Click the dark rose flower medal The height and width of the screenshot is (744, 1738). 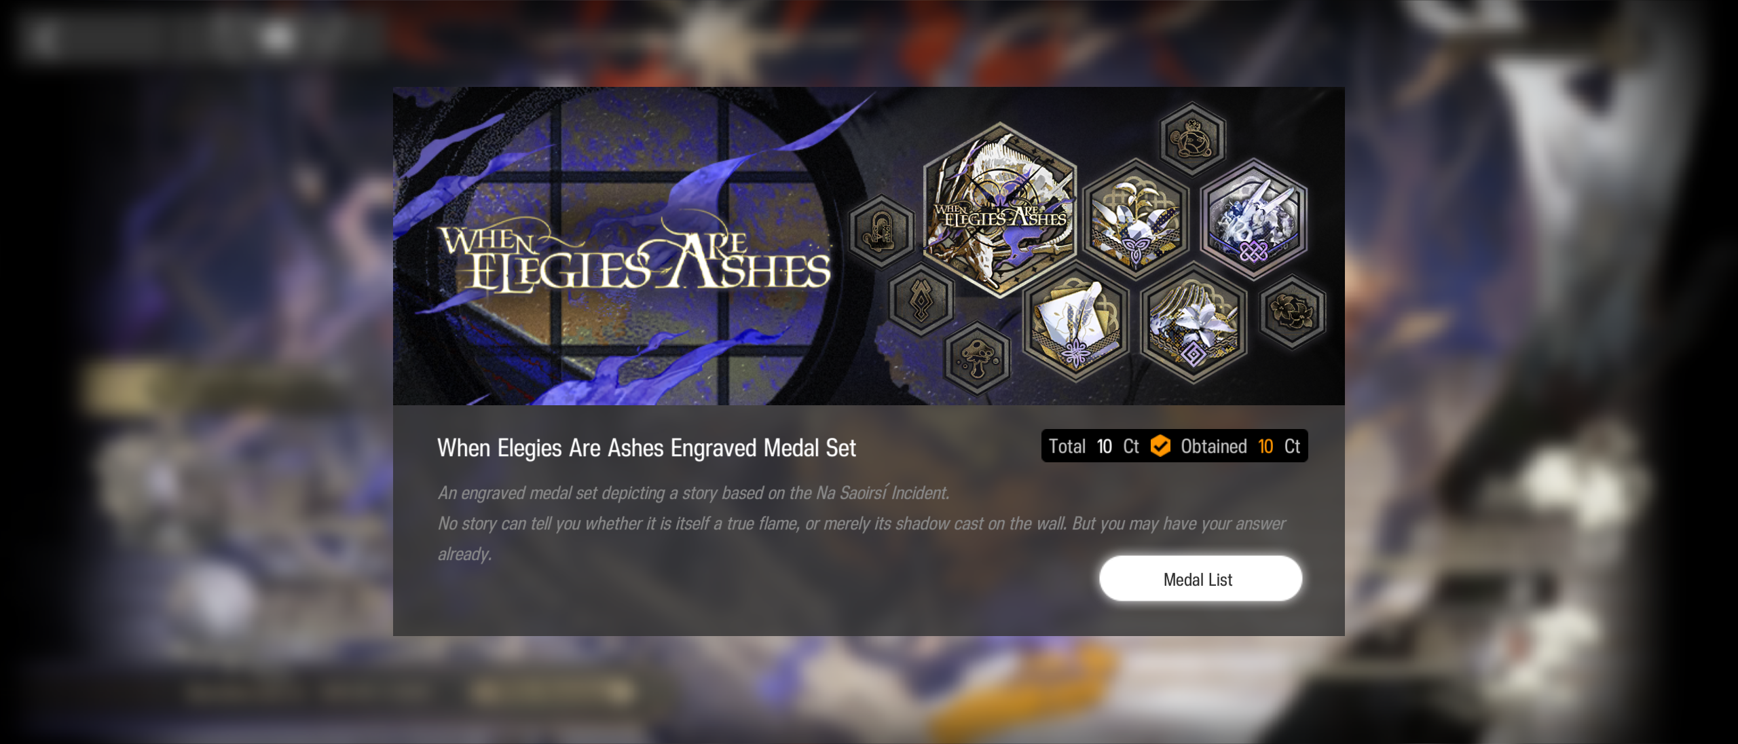click(1292, 312)
